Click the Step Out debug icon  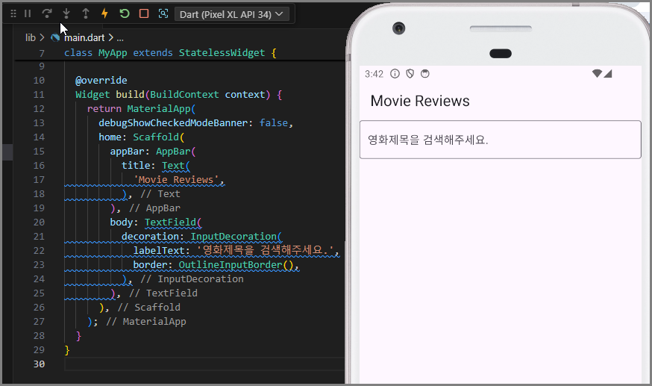point(86,13)
